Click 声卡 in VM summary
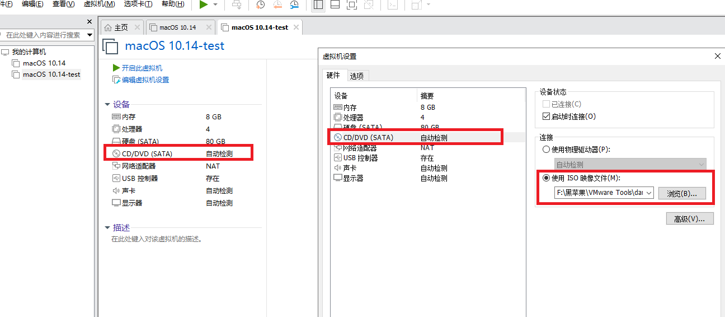The image size is (725, 317). pyautogui.click(x=129, y=190)
